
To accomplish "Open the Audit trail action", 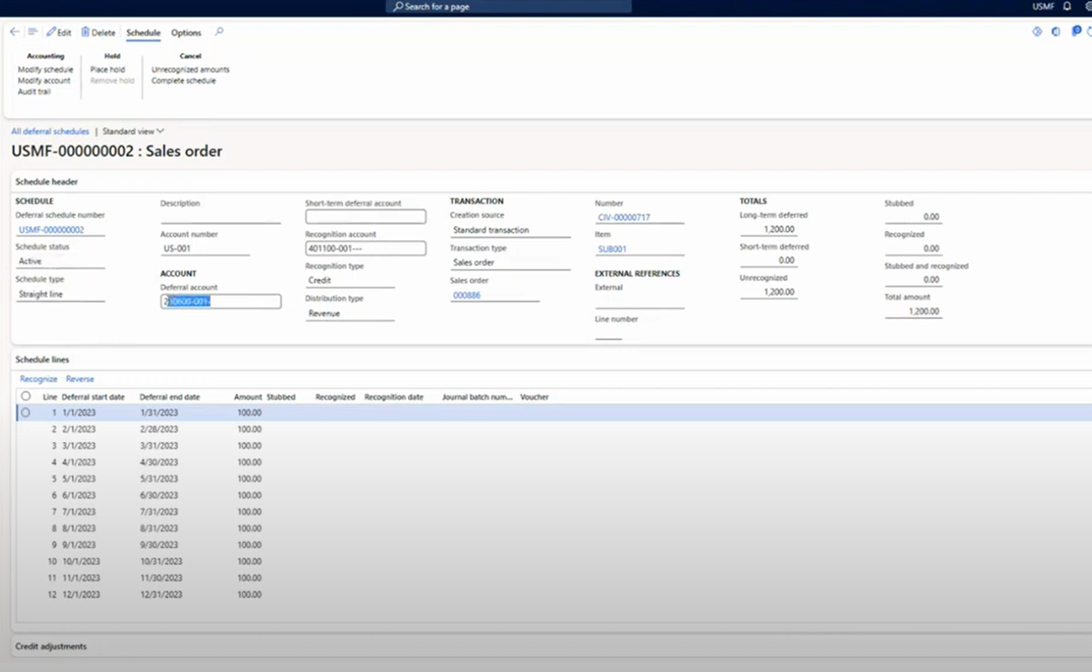I will (x=34, y=92).
